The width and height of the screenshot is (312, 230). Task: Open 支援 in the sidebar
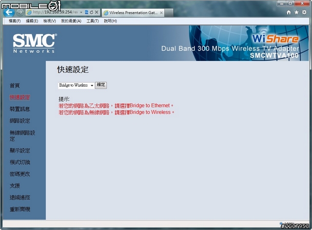[15, 186]
